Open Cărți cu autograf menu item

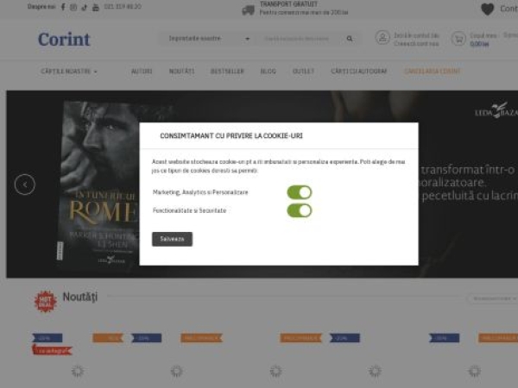(359, 72)
